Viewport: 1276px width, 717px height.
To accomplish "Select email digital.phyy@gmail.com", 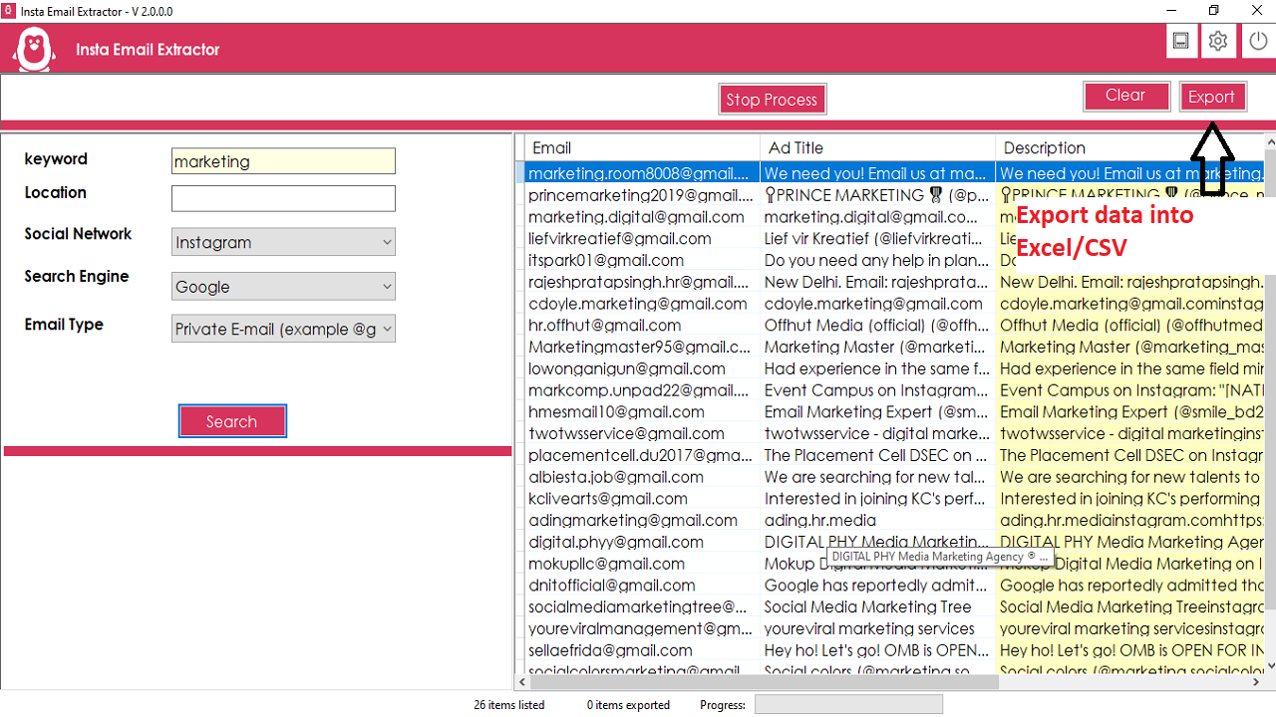I will (643, 542).
